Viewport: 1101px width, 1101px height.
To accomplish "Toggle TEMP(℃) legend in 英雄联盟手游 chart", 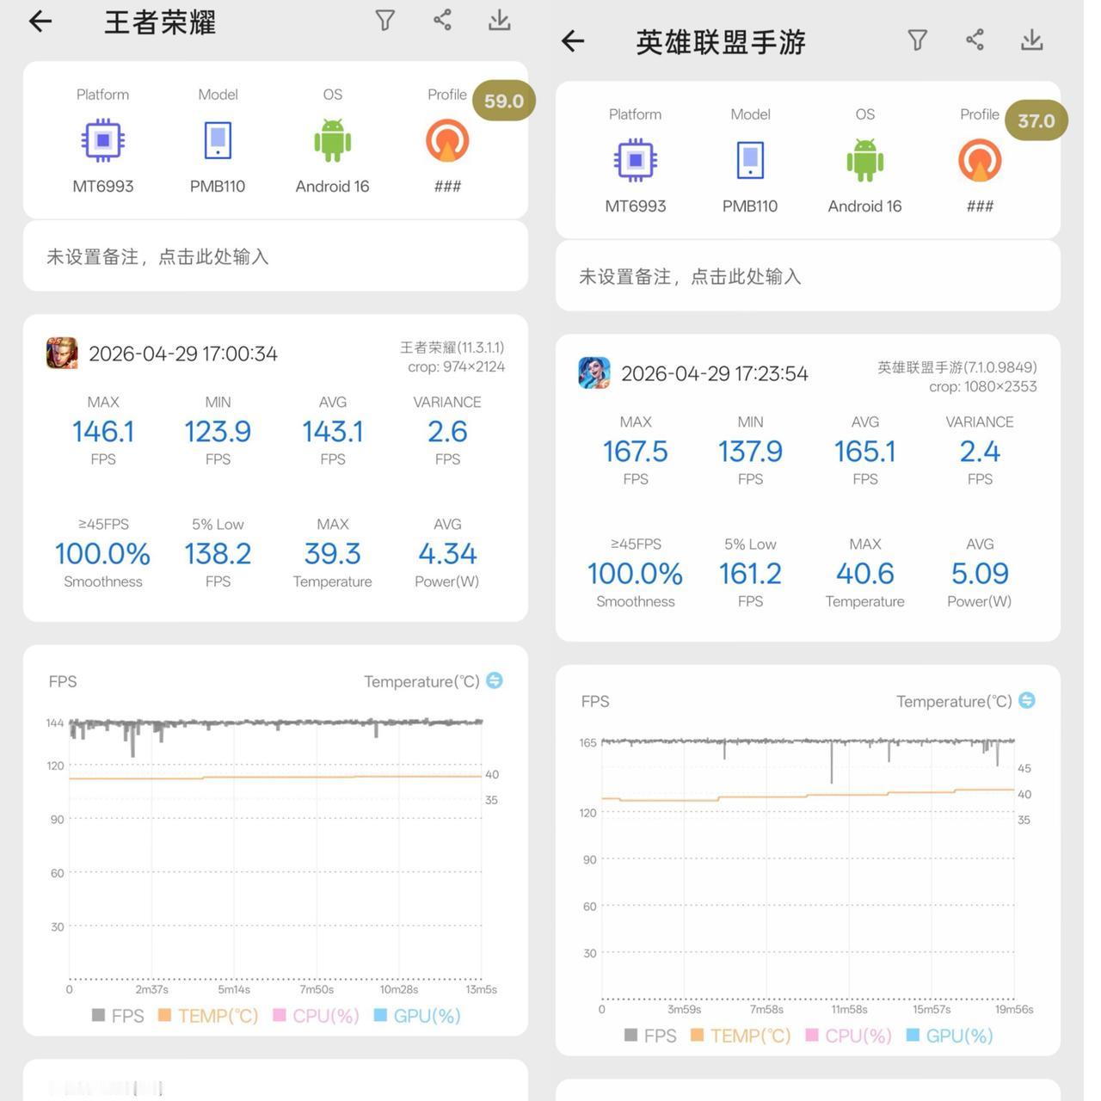I will coord(741,1036).
